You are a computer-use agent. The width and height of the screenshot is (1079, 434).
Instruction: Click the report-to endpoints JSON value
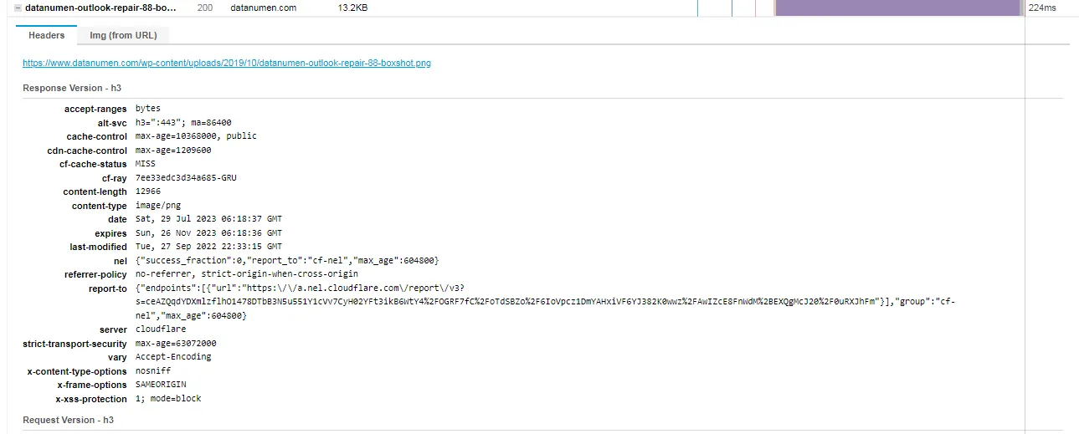tap(545, 302)
